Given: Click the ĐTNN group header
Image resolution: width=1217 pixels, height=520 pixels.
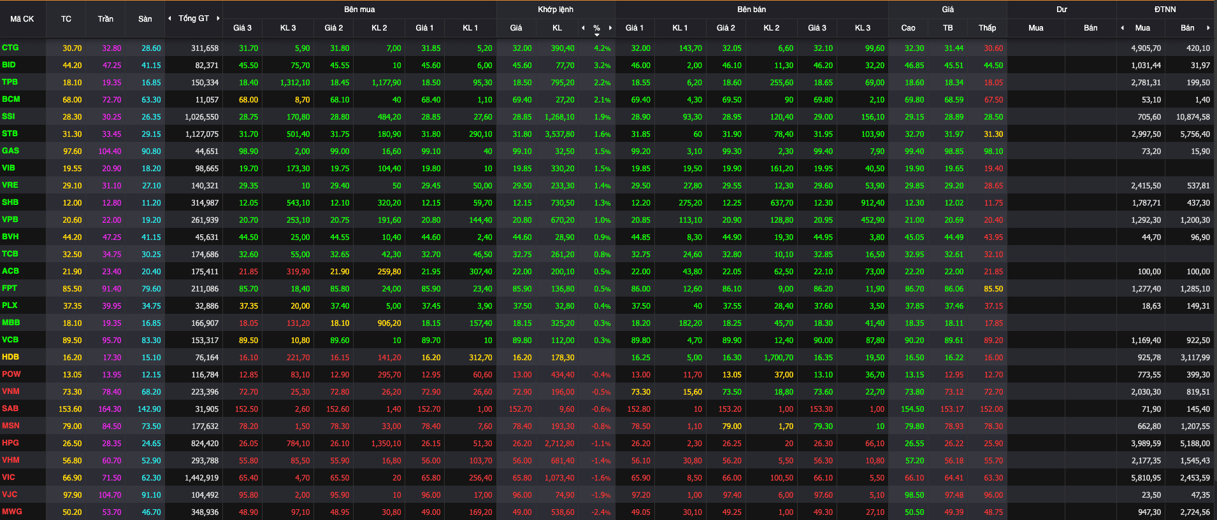Looking at the screenshot, I should (x=1165, y=10).
